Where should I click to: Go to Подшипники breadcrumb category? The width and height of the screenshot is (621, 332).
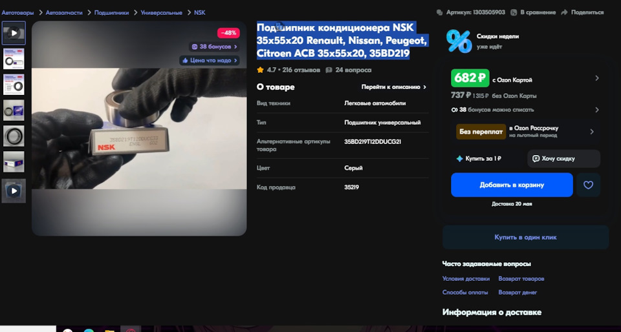pyautogui.click(x=111, y=13)
